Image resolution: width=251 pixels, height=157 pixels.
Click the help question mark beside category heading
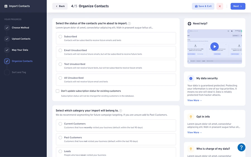[121, 111]
